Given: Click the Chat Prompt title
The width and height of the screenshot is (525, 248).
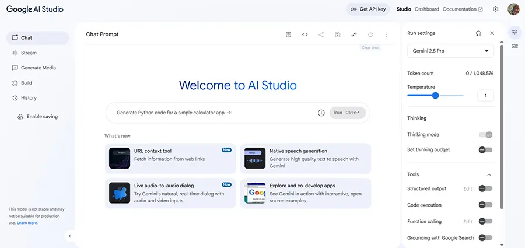Looking at the screenshot, I should [x=103, y=34].
